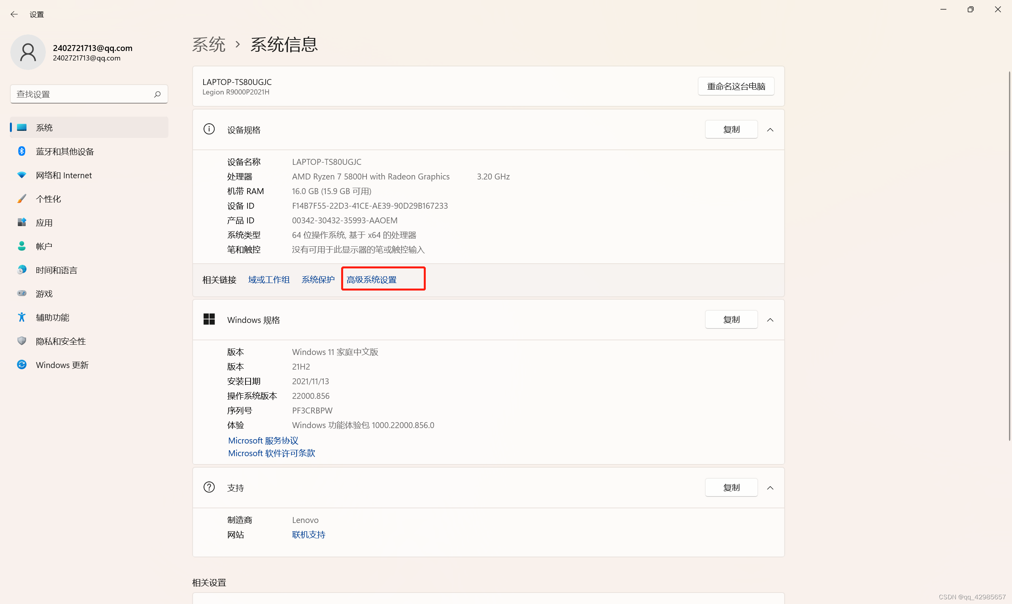1012x604 pixels.
Task: Open Bluetooth and other devices settings
Action: coord(65,151)
